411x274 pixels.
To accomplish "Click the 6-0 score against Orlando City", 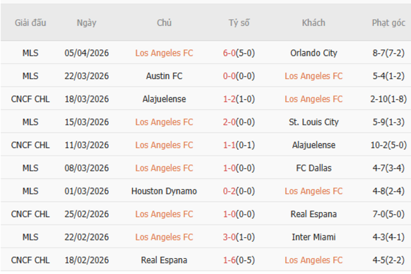I will 229,53.
